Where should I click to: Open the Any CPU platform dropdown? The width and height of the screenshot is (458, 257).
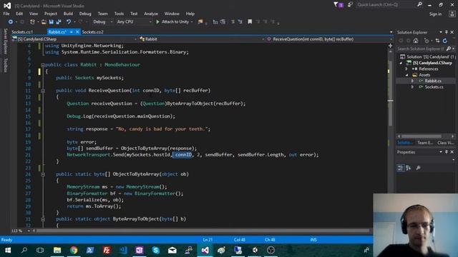pyautogui.click(x=134, y=22)
